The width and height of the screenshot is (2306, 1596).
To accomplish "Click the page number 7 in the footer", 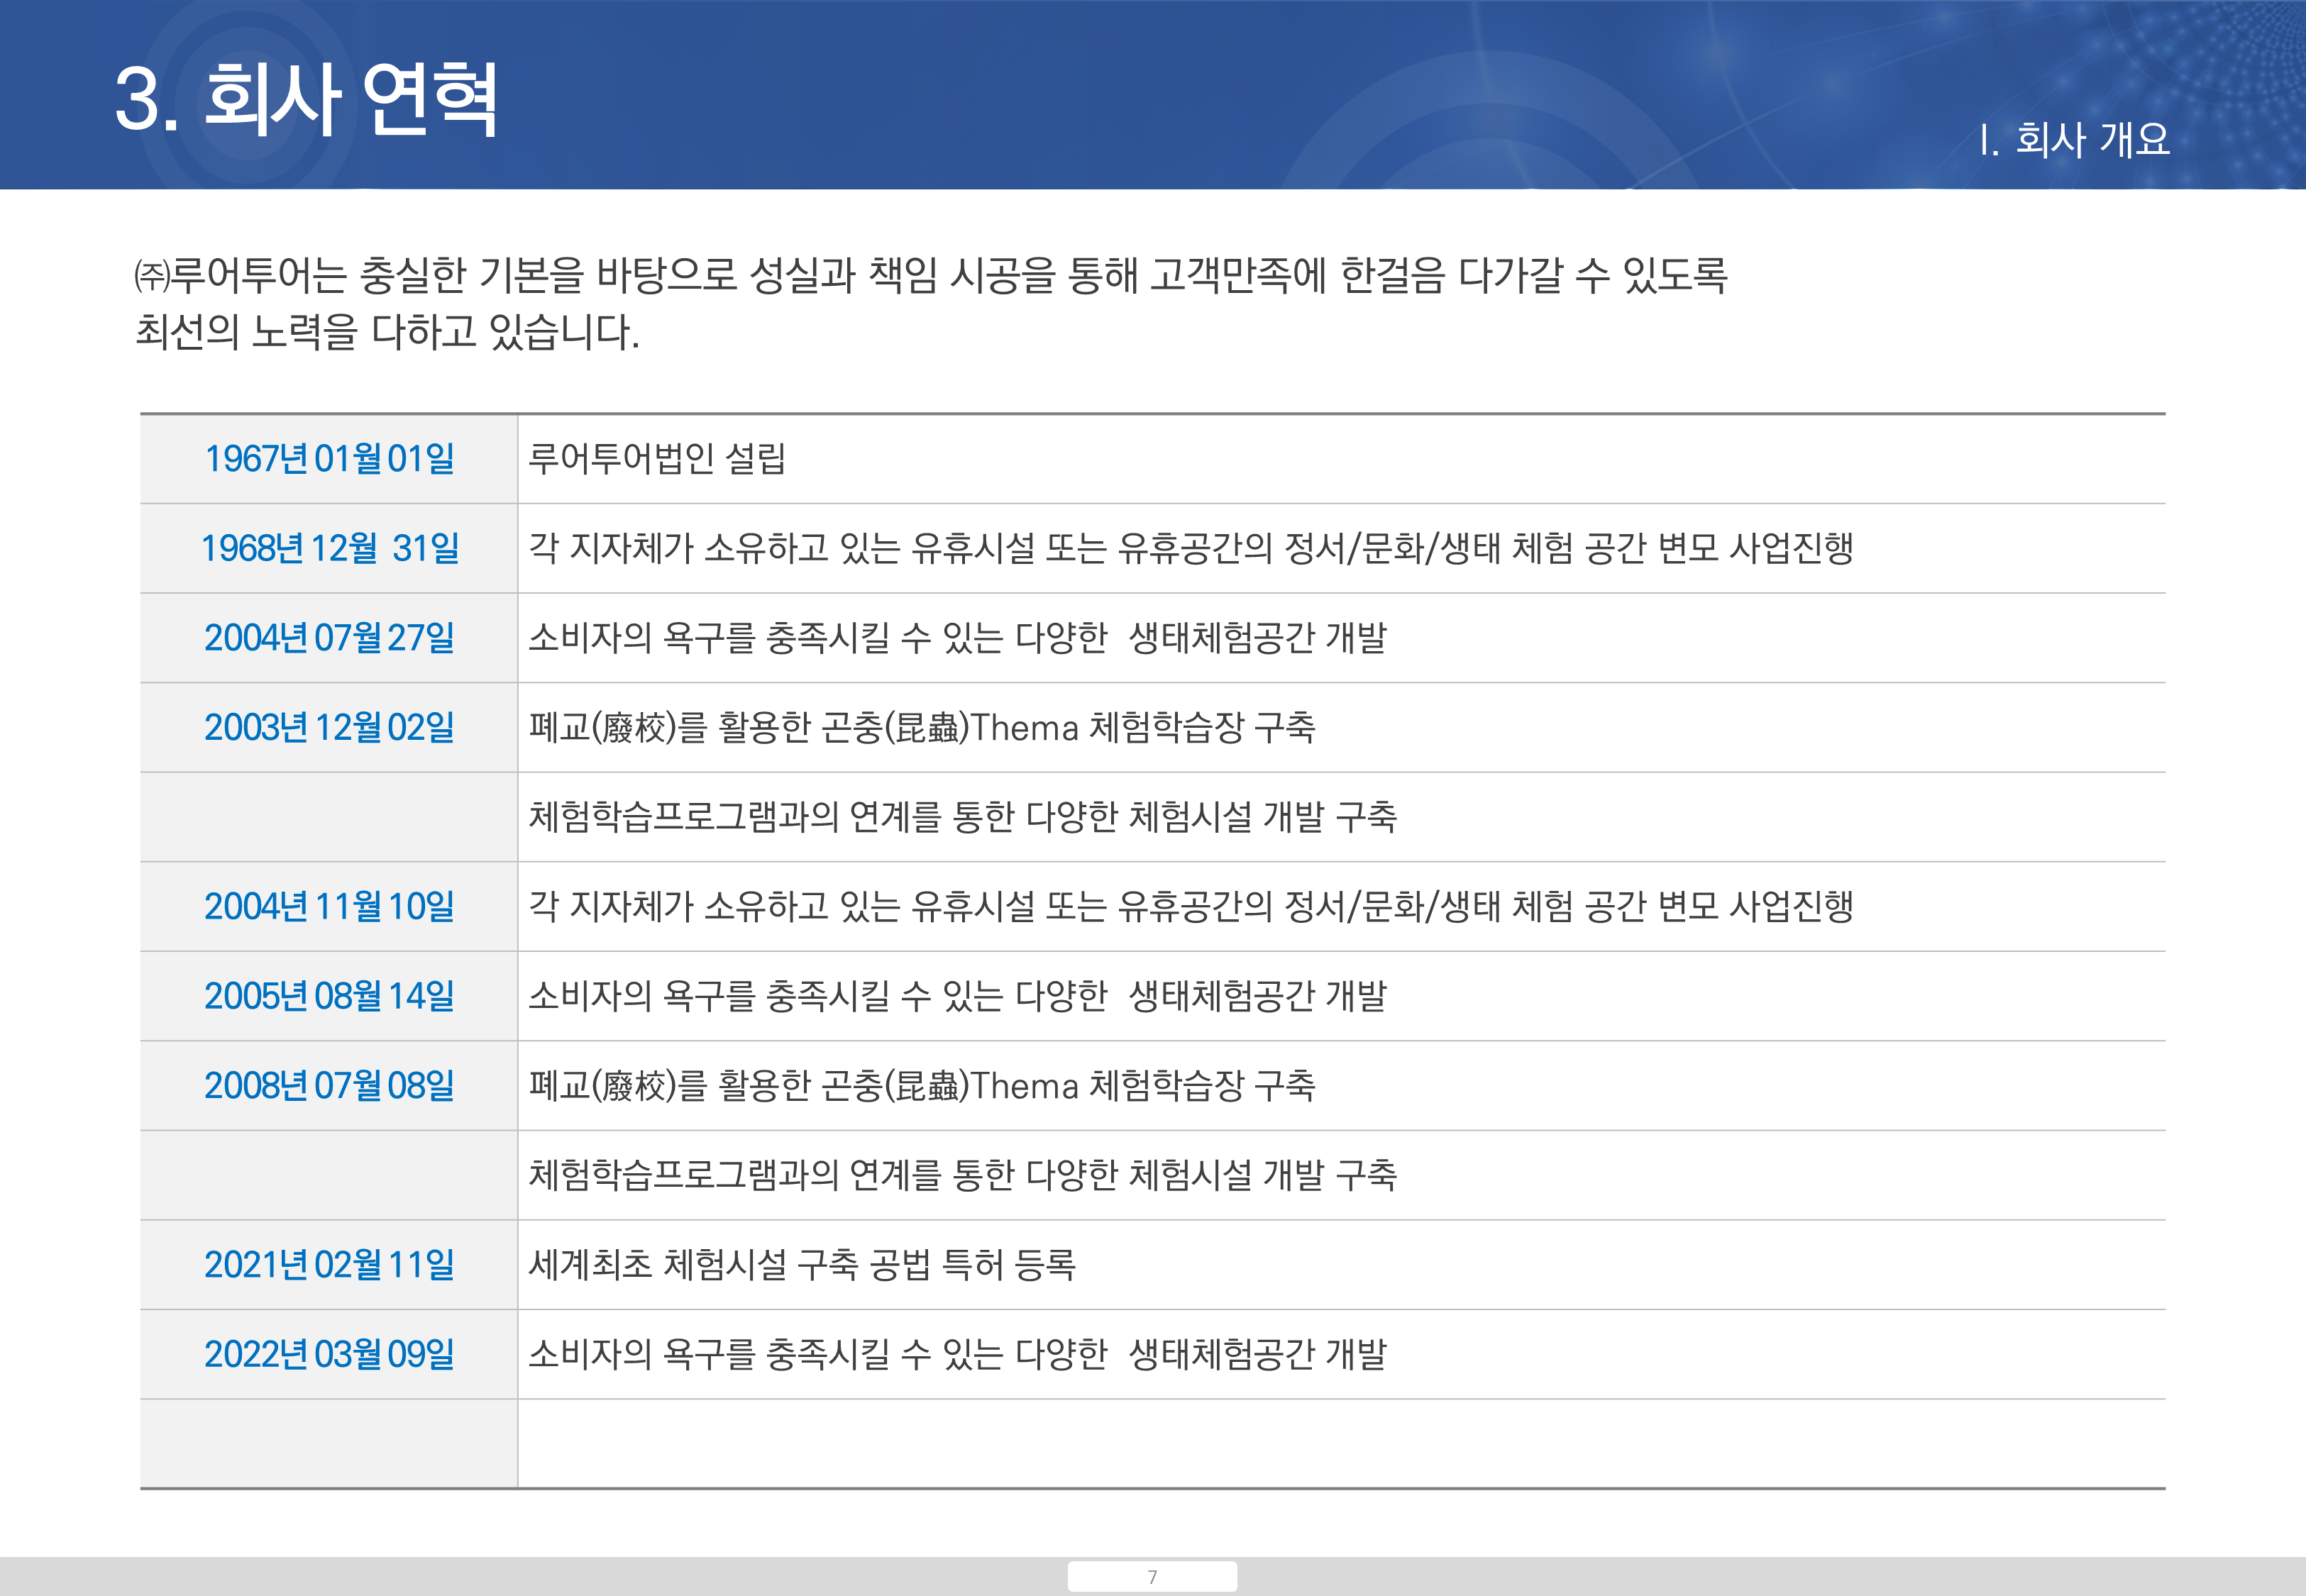I will 1152,1577.
